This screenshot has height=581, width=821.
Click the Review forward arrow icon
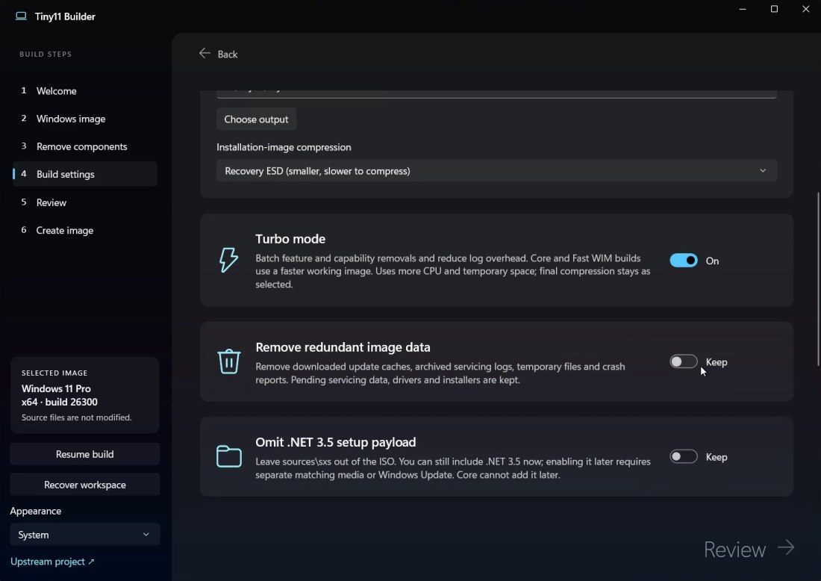point(785,547)
